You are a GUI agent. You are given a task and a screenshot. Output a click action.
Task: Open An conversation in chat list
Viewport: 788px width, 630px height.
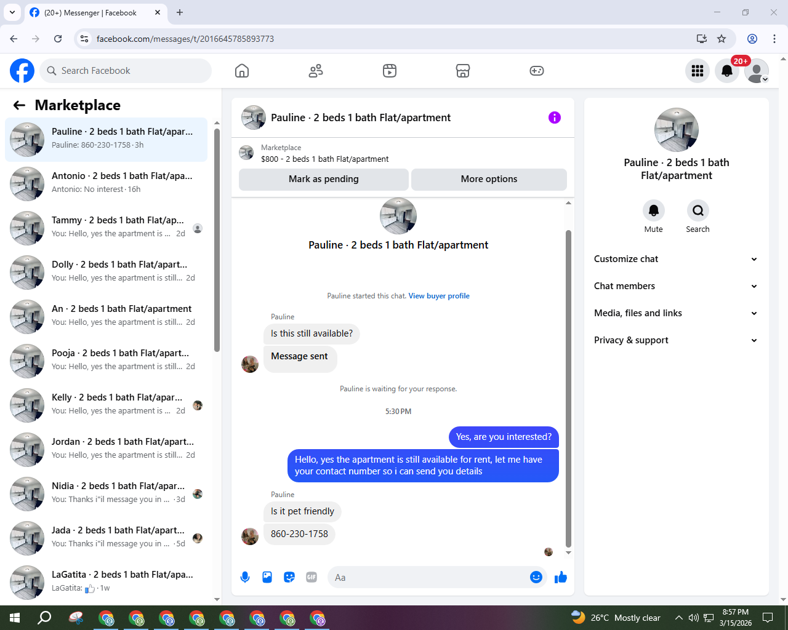click(x=106, y=317)
